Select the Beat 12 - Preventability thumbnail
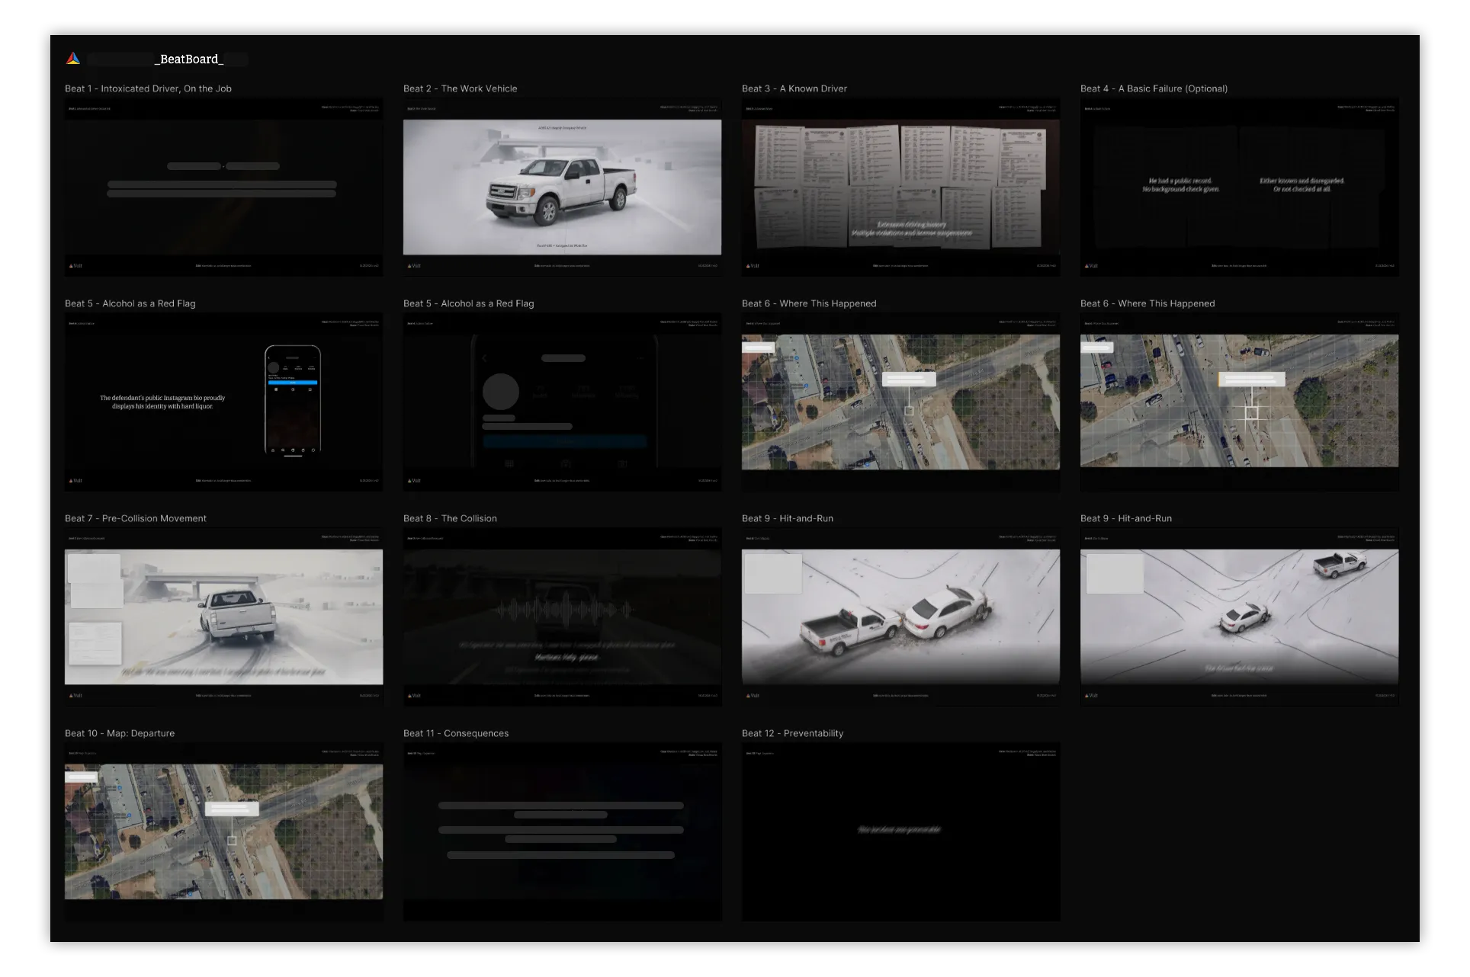This screenshot has height=977, width=1470. (x=900, y=831)
